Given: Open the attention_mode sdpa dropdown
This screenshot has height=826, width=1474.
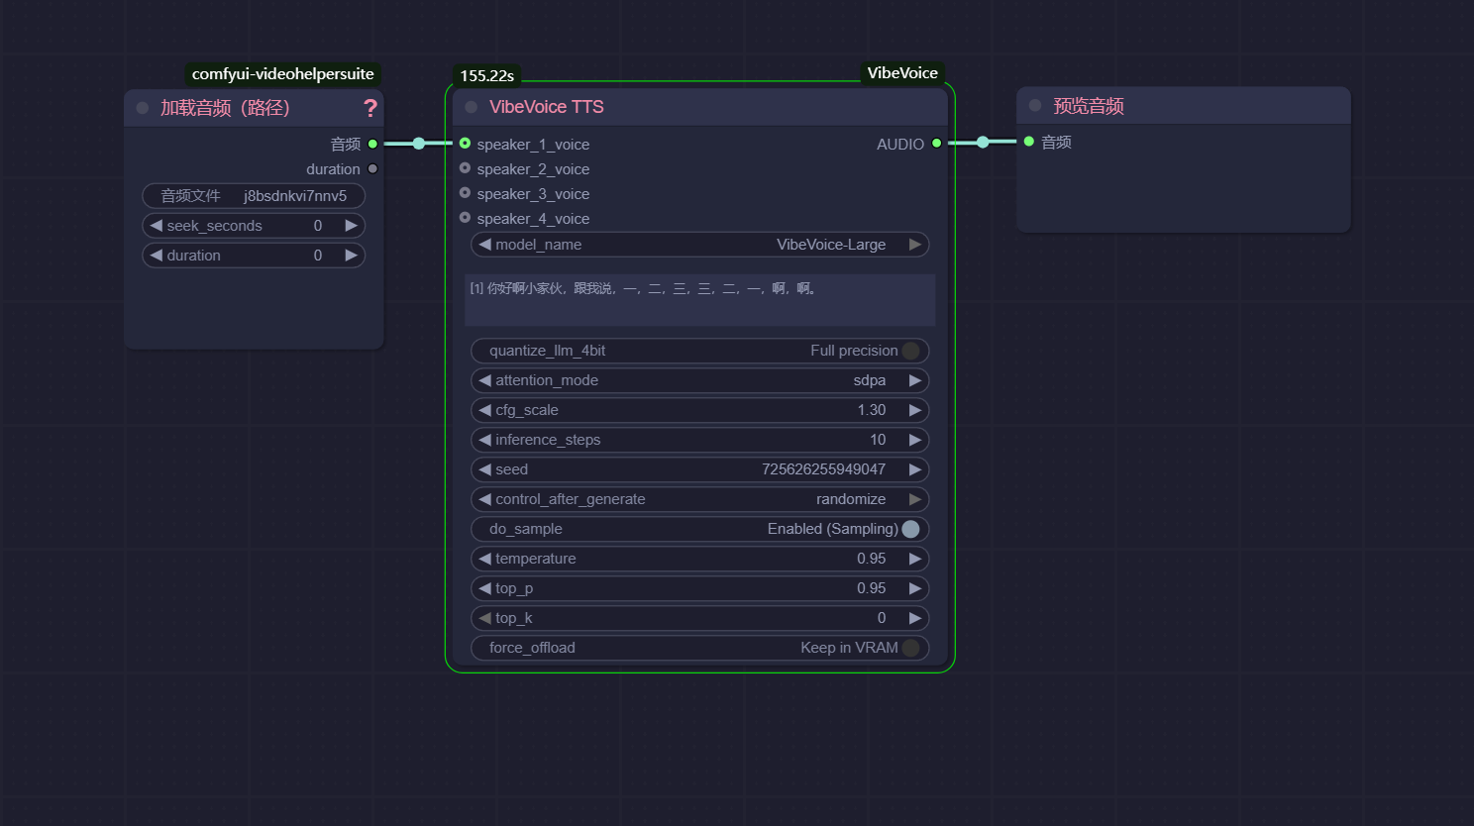Looking at the screenshot, I should [x=699, y=380].
